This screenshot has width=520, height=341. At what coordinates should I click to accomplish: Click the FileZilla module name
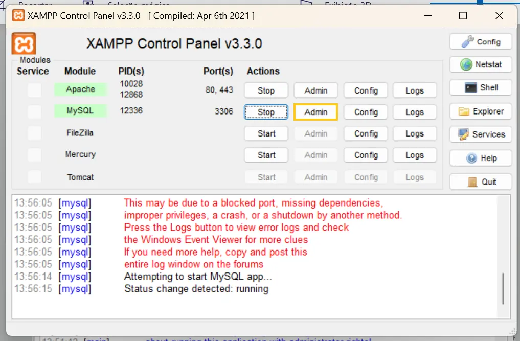pos(80,133)
